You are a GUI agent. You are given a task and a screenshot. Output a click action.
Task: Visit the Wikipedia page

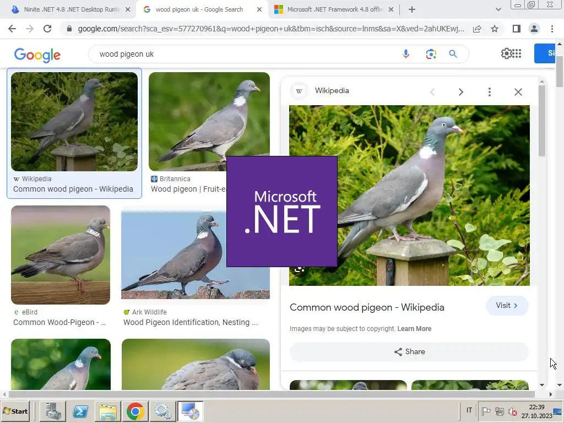(x=507, y=305)
